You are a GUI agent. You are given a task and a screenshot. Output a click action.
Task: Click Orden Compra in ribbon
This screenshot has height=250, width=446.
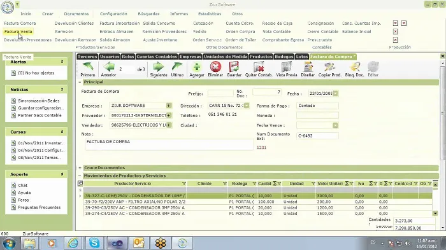point(240,32)
